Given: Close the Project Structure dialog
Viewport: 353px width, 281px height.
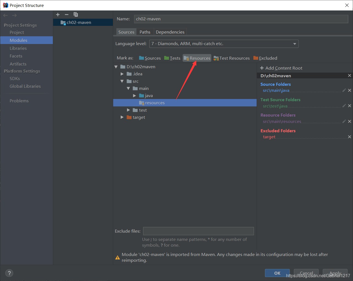Looking at the screenshot, I should (347, 5).
